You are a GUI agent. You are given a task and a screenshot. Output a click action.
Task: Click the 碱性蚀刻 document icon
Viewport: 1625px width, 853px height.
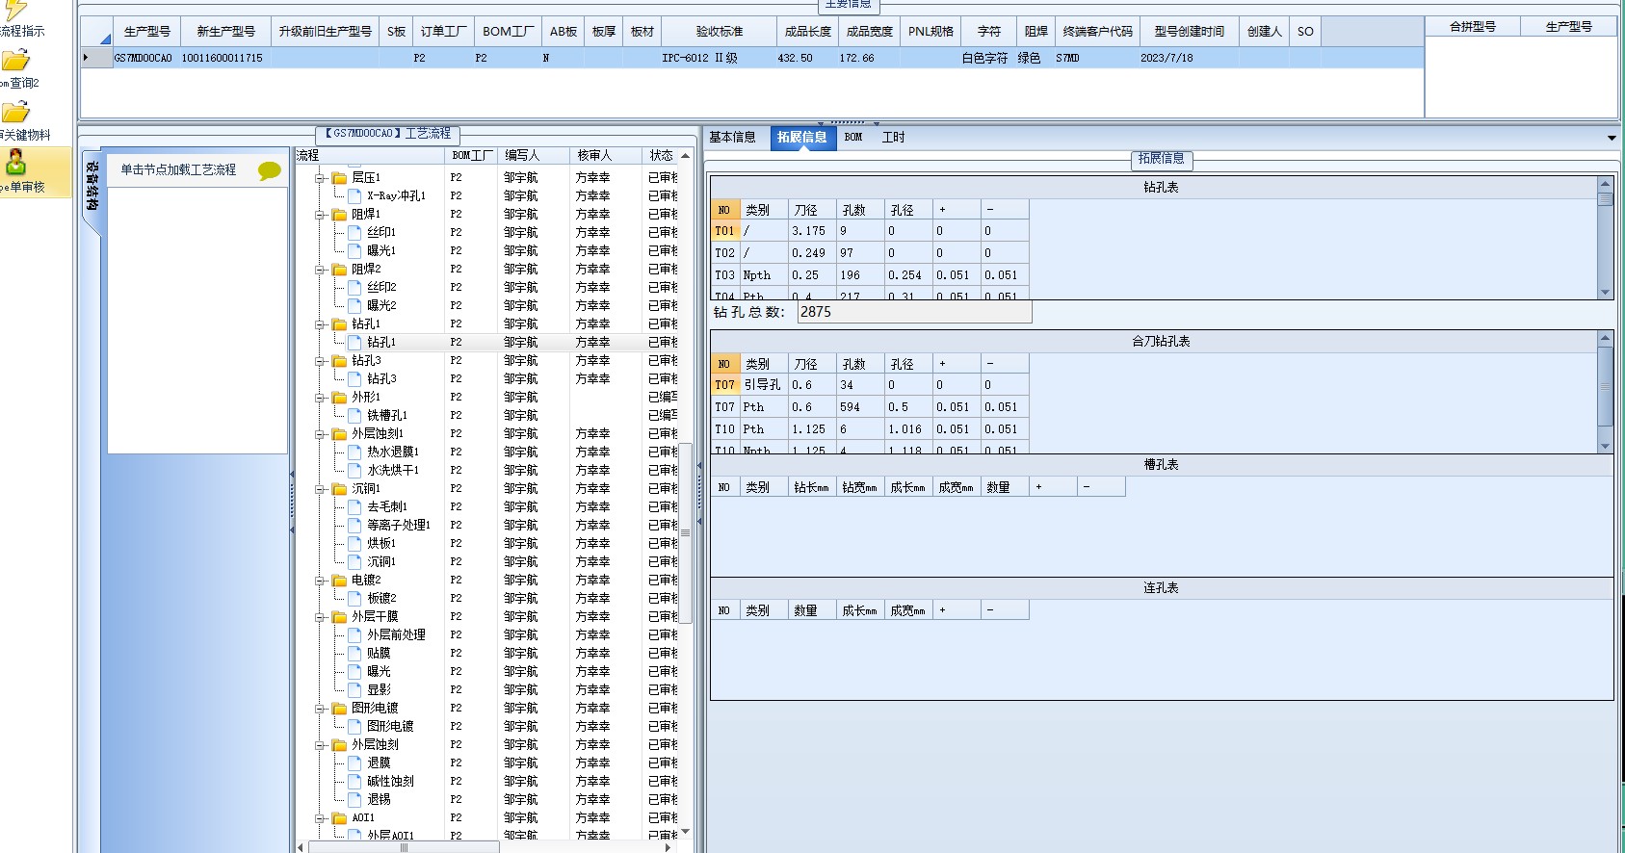(354, 781)
